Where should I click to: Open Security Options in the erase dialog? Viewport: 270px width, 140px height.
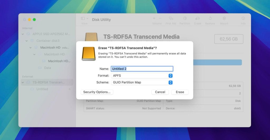(97, 92)
